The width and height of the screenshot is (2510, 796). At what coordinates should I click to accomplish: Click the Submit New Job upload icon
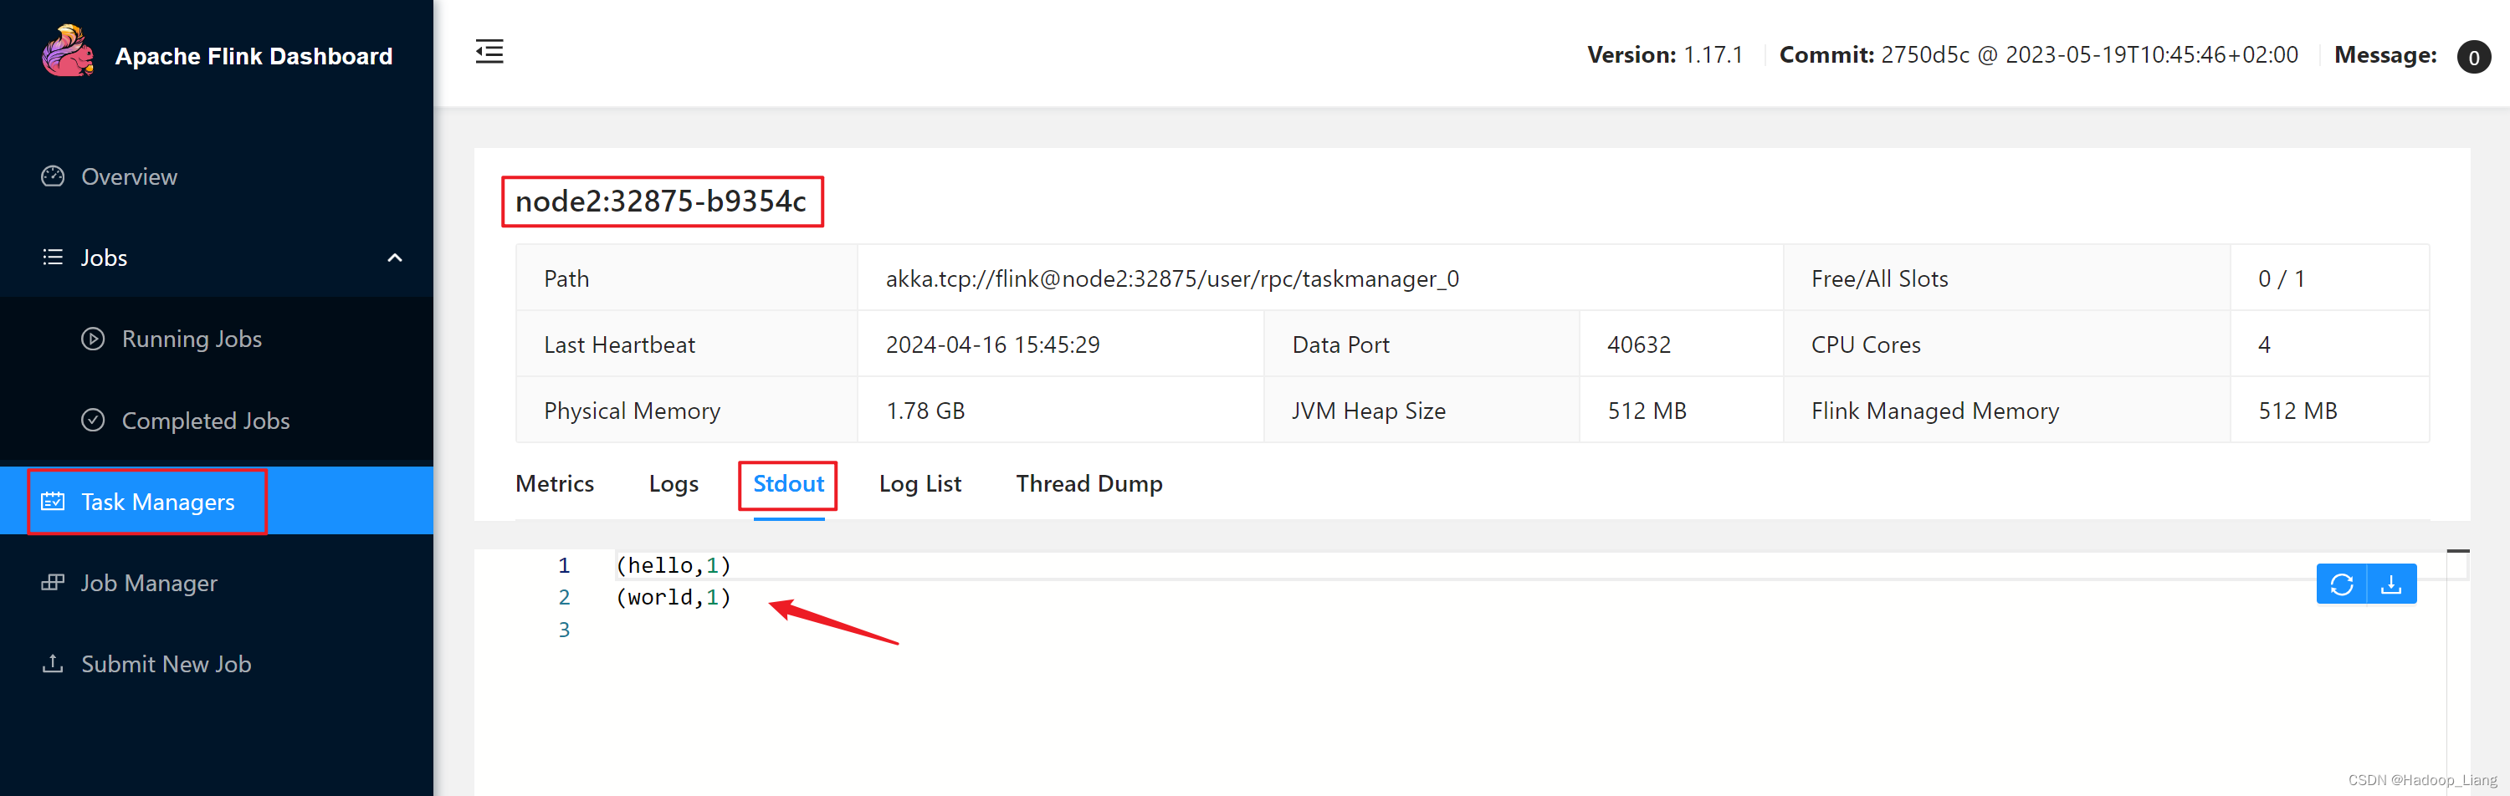(53, 664)
